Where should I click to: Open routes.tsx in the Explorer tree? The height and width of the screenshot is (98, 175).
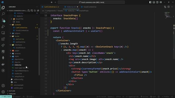[18, 73]
